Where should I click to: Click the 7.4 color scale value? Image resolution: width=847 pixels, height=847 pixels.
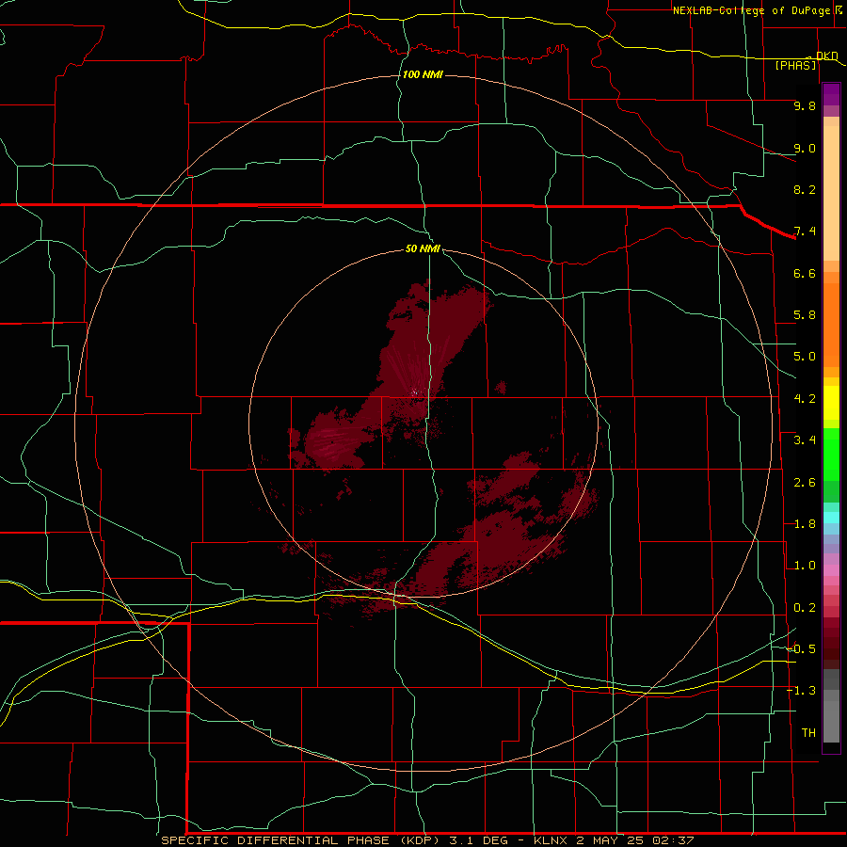[x=805, y=232]
